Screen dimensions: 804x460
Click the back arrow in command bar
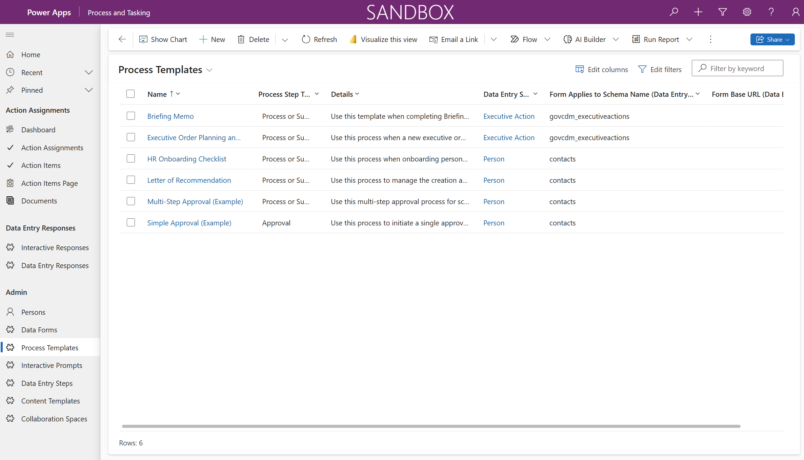122,39
